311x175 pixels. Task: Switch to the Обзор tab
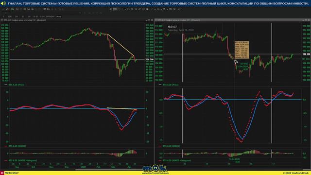pyautogui.click(x=58, y=17)
